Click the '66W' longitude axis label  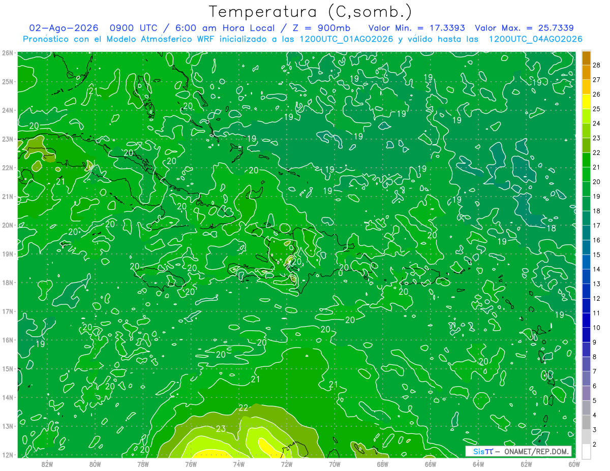tap(430, 464)
